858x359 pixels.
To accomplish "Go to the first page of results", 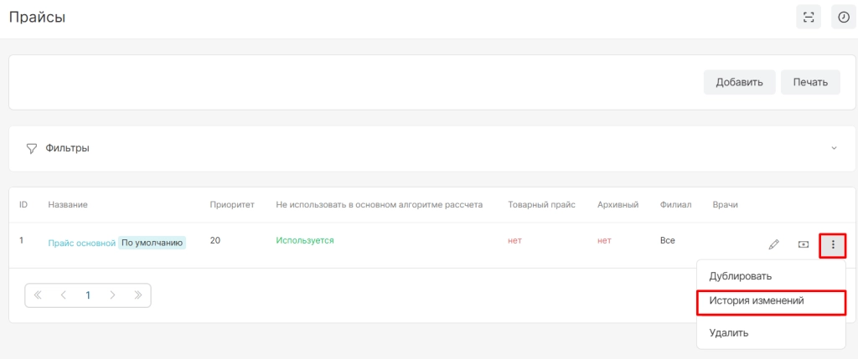I will [38, 295].
